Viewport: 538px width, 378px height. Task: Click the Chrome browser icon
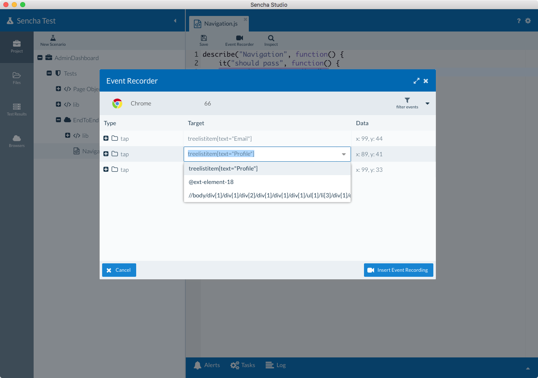pos(117,103)
